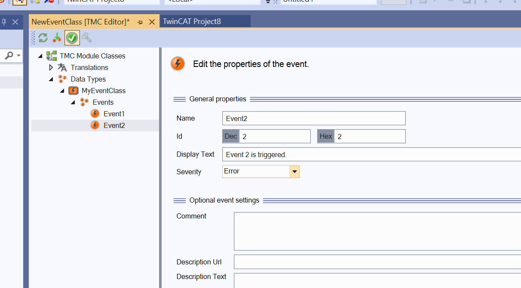Close the left side panel
Viewport: 521px width, 288px height.
[x=15, y=22]
